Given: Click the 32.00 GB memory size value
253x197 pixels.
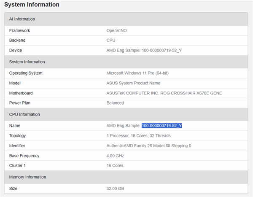Looking at the screenshot, I should [115, 188].
